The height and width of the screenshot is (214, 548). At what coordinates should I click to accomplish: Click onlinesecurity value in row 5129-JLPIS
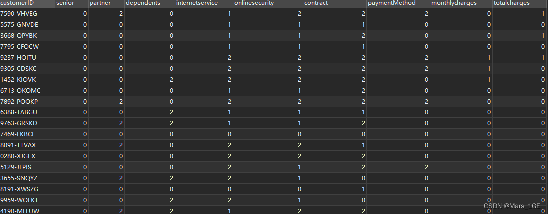268,167
